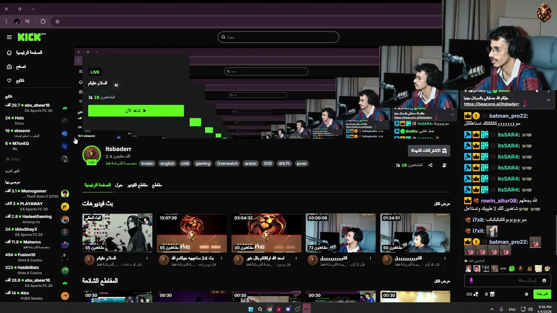
Task: Open followed channel abu_abeer16 at top
Action: tap(37, 108)
